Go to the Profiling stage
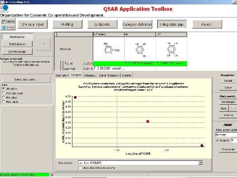The image size is (237, 178). tap(67, 24)
